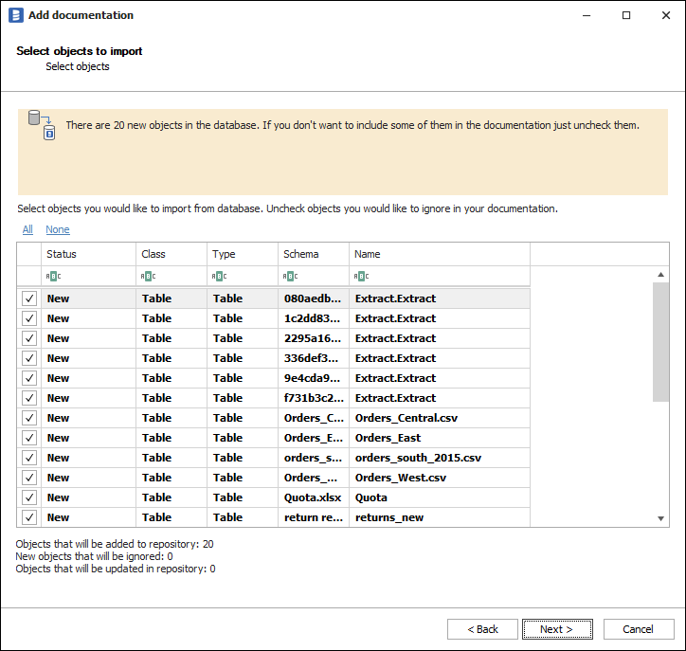The height and width of the screenshot is (651, 686).
Task: Cancel the import wizard
Action: 638,629
